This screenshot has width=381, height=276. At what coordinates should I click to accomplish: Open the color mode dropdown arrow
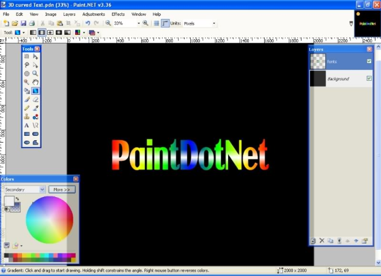tap(84, 32)
